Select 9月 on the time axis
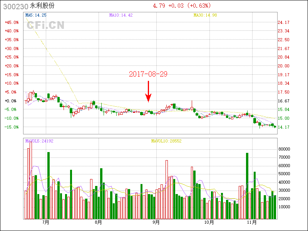Image resolution: width=308 pixels, height=231 pixels. (x=156, y=222)
